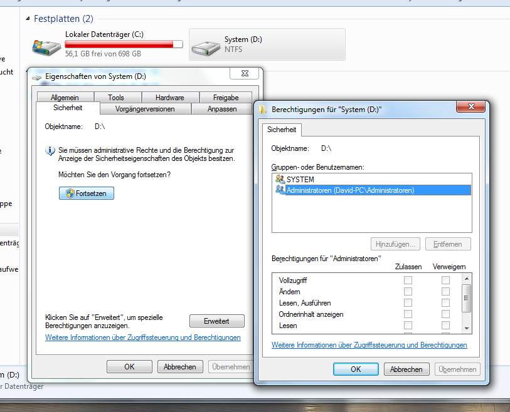
Task: Select the Administratoren group entry icon
Action: [280, 190]
